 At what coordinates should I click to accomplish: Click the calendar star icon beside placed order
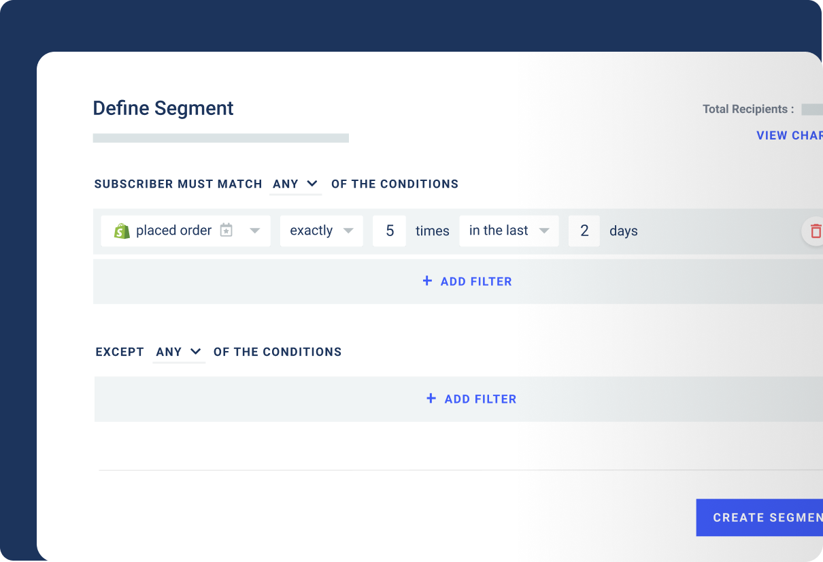226,231
